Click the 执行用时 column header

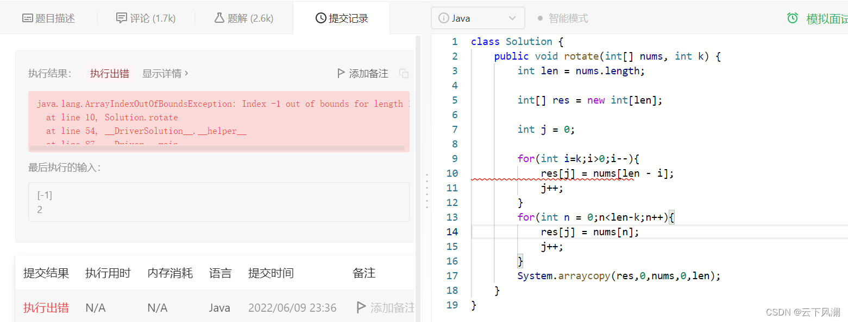click(x=108, y=273)
